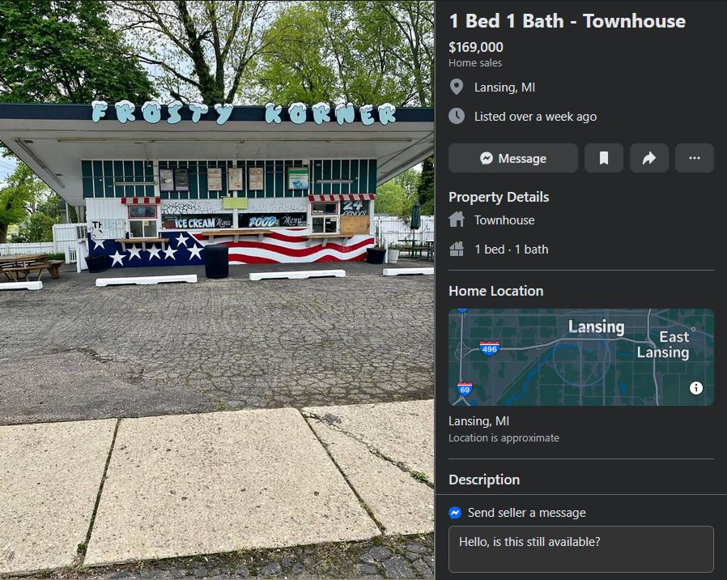
Task: Click the "East Lansing" label on map
Action: 664,344
